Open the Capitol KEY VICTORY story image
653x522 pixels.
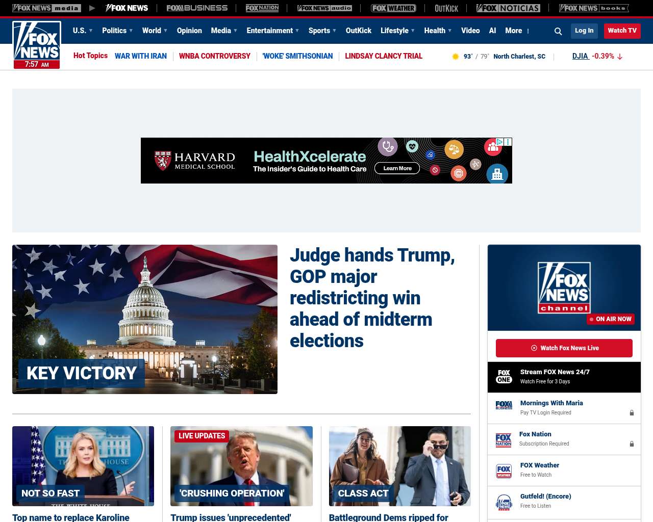click(x=145, y=319)
